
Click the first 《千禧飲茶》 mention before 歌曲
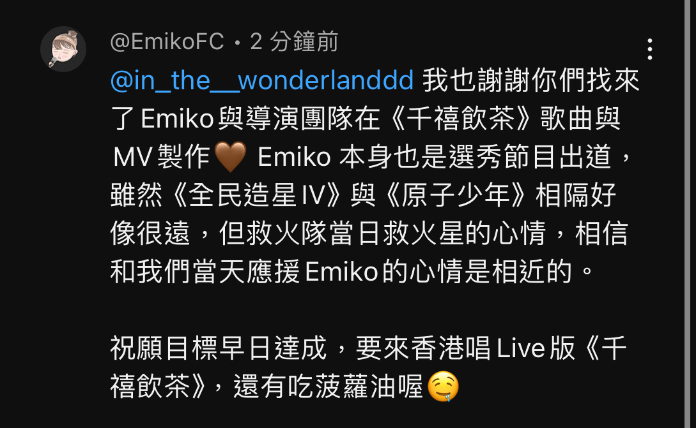click(460, 119)
